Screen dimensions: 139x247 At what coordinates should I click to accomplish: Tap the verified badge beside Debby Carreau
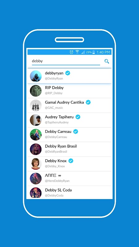coord(76,132)
